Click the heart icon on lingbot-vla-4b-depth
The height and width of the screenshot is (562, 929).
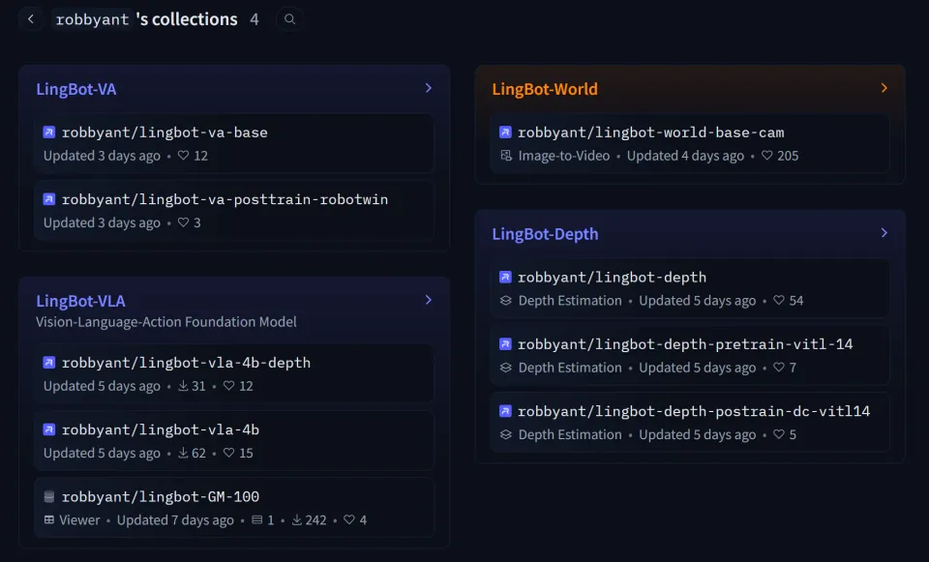pyautogui.click(x=228, y=386)
